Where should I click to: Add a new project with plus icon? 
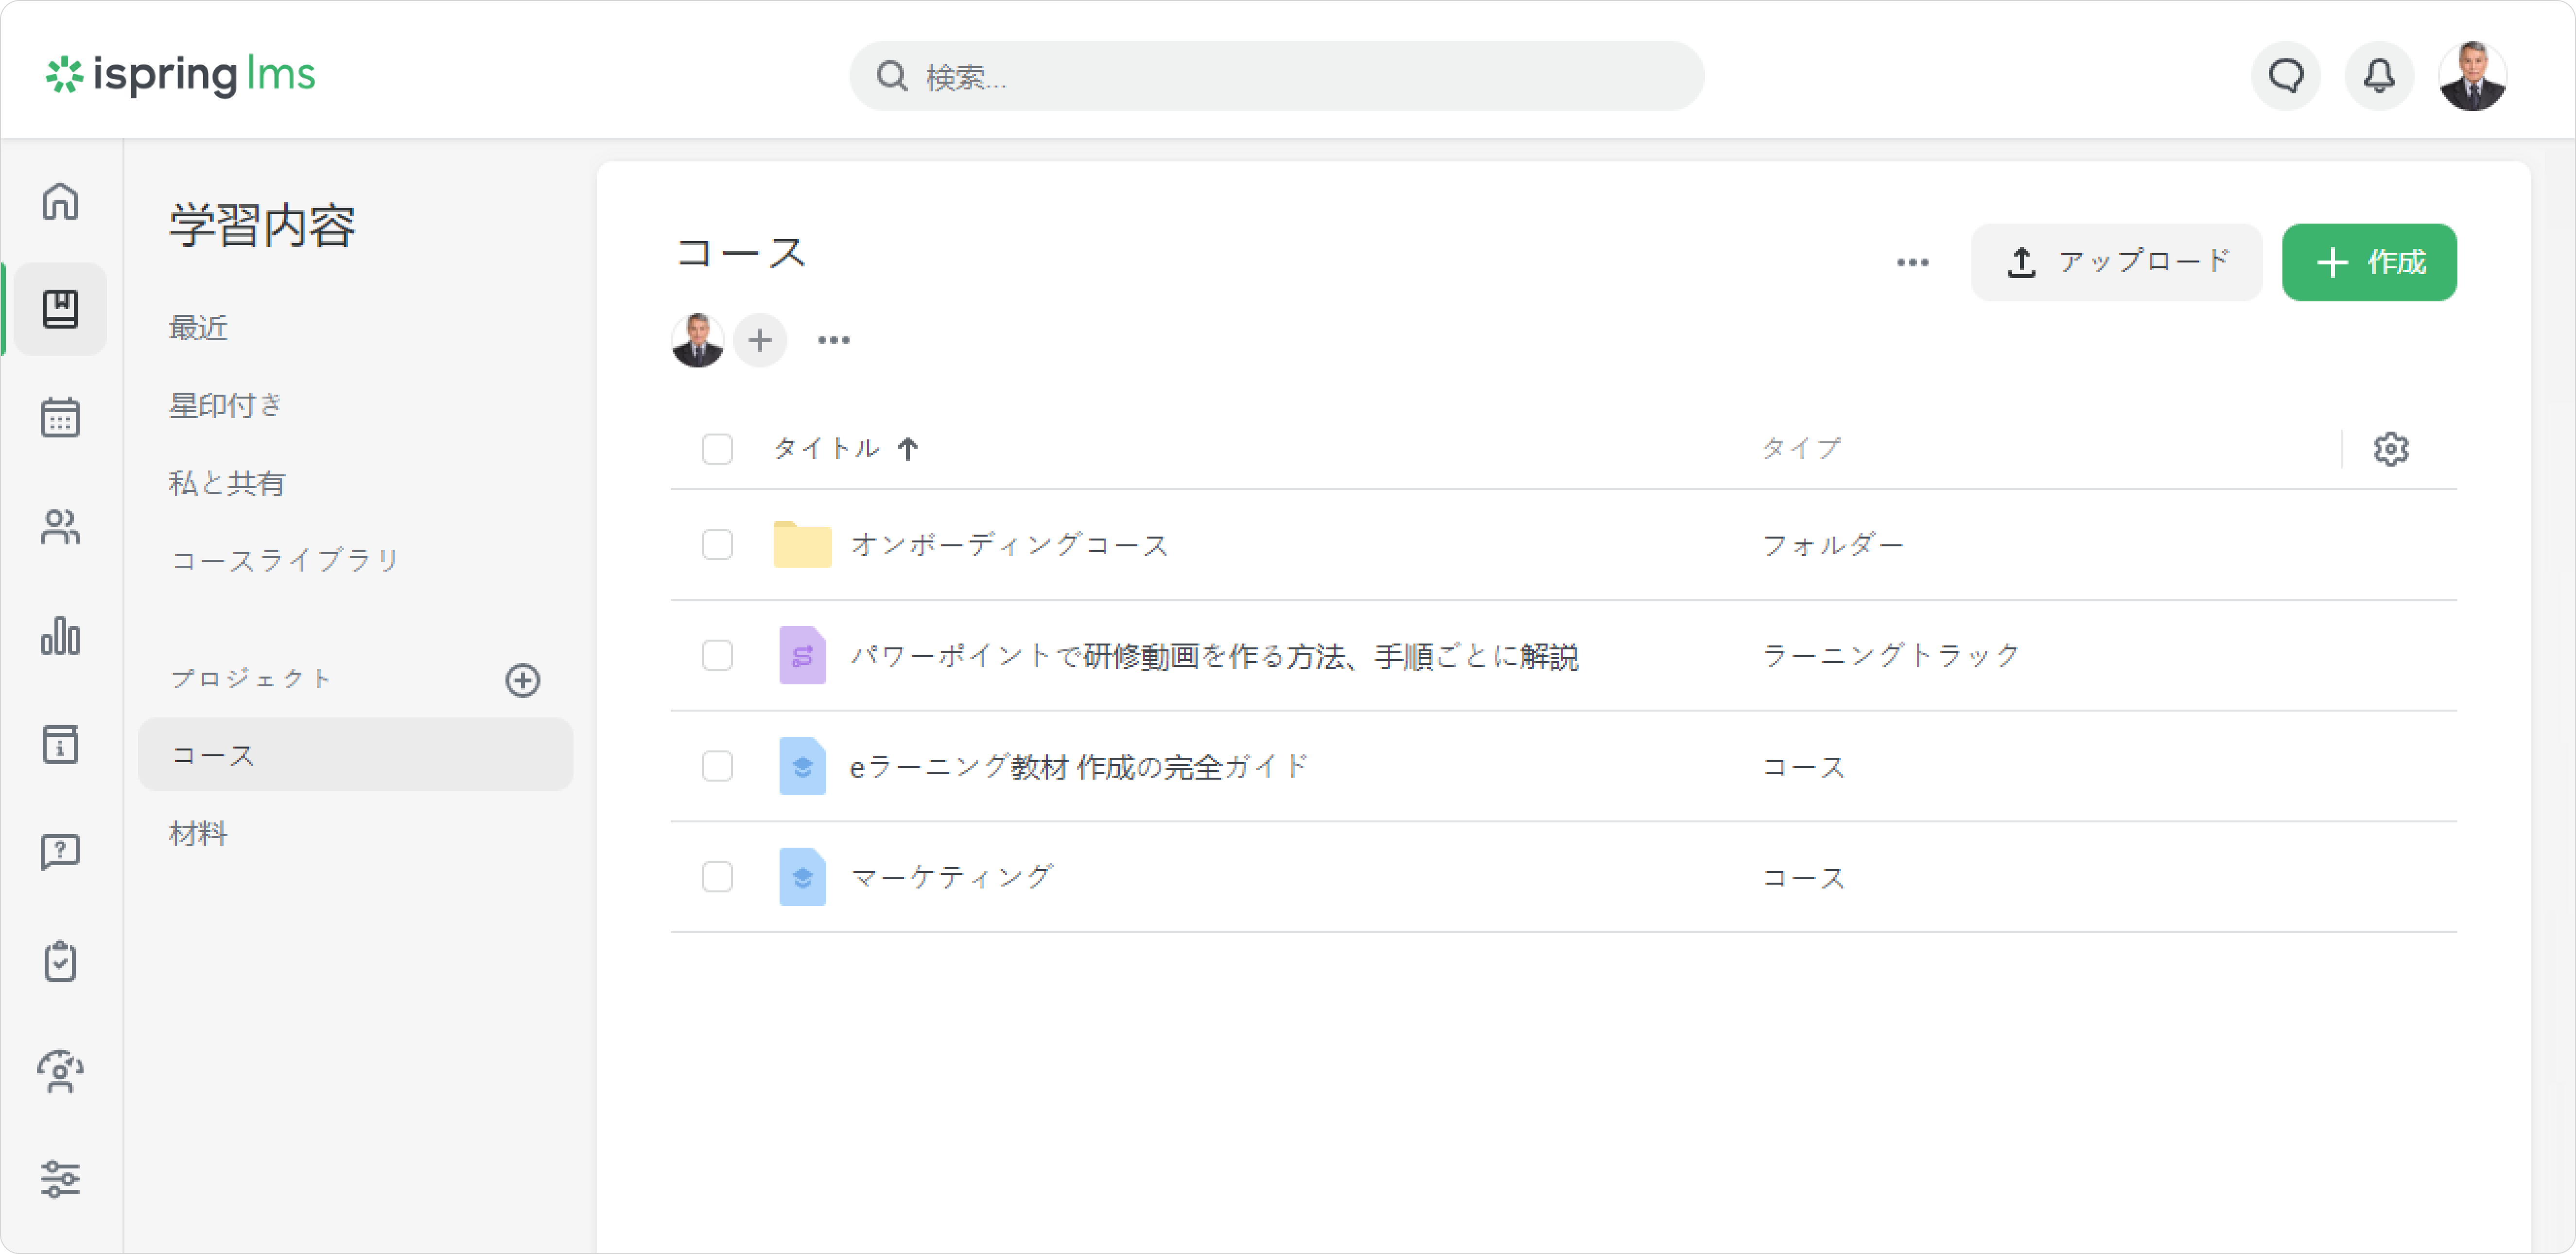[522, 680]
